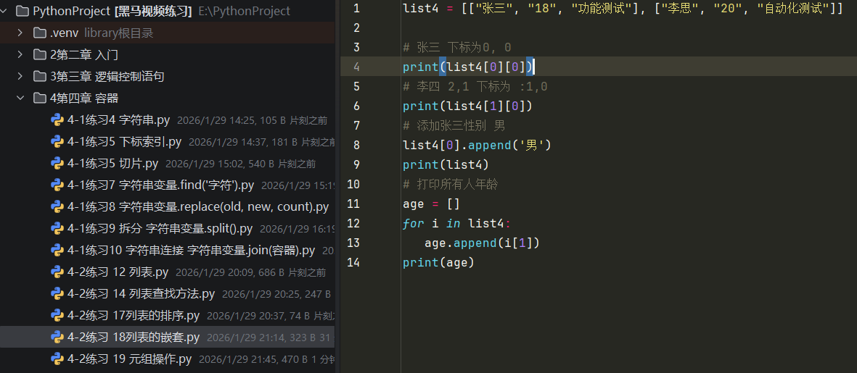Open file 4-1练习4 字符串.py
The width and height of the screenshot is (857, 373).
tap(118, 120)
